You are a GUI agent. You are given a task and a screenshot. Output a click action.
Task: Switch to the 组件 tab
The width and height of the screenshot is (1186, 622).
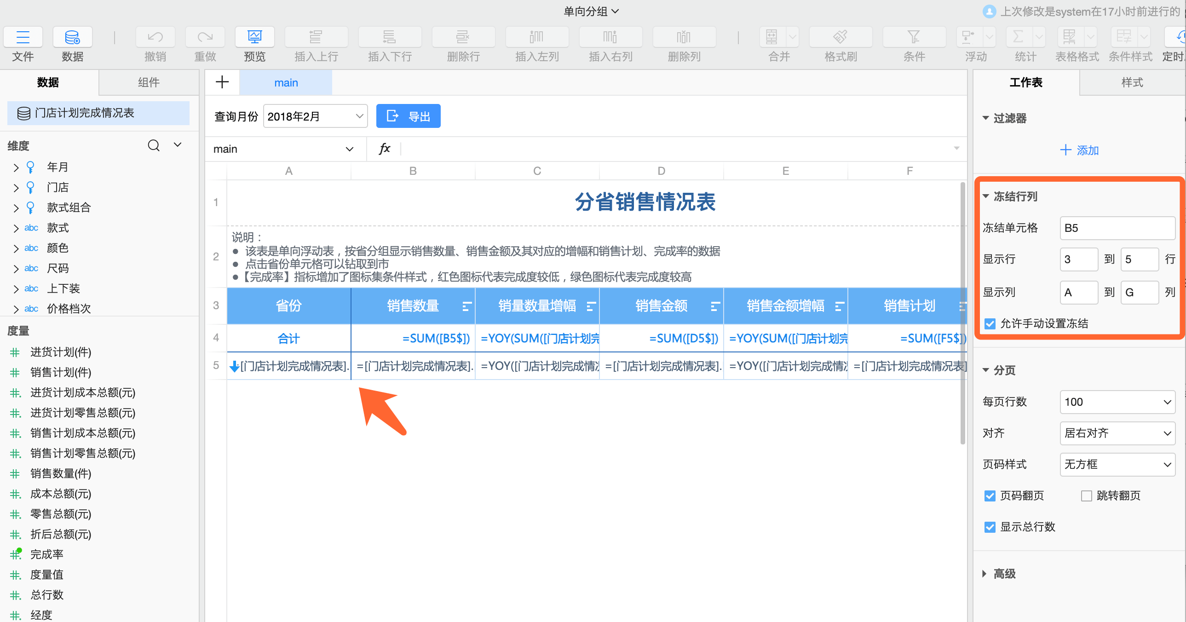tap(148, 82)
